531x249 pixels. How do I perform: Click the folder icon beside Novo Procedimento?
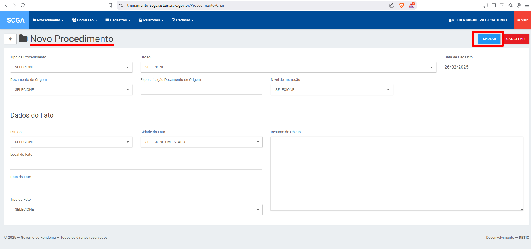23,38
